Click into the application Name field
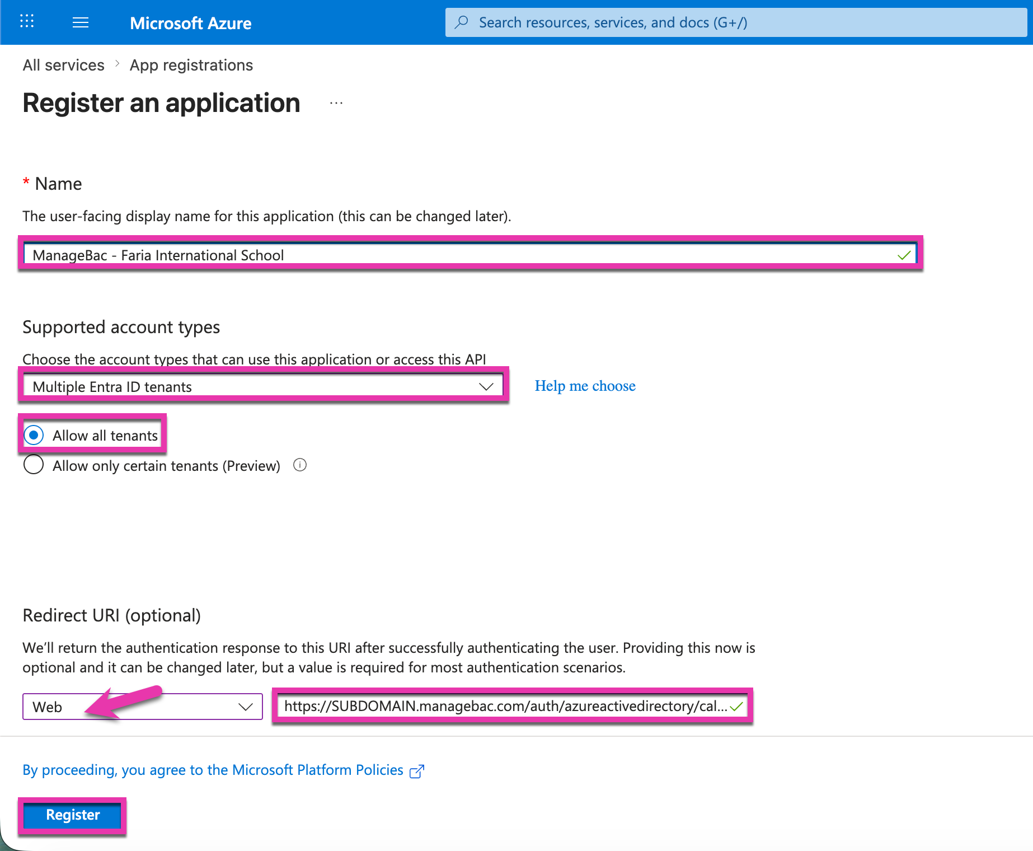Image resolution: width=1033 pixels, height=851 pixels. (470, 255)
